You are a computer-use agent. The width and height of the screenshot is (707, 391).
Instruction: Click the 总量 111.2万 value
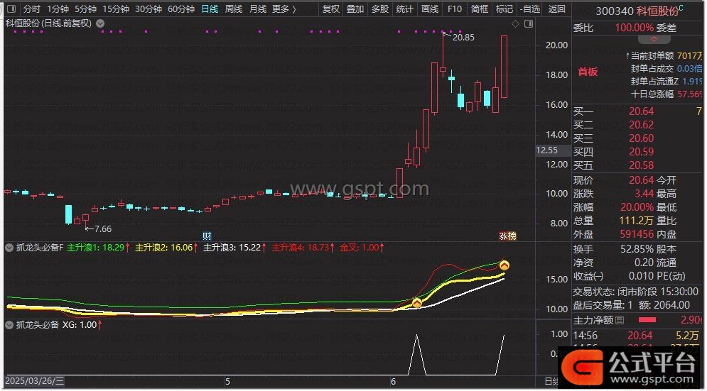coord(636,221)
